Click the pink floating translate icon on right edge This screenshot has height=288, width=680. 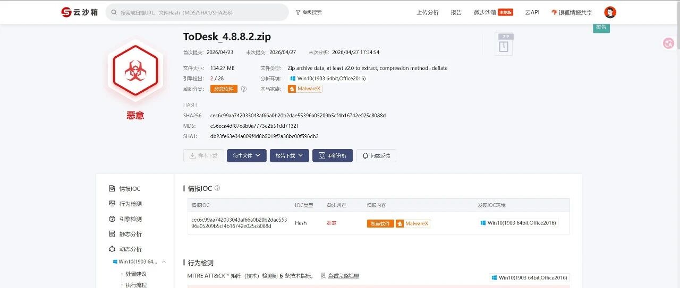tap(669, 43)
